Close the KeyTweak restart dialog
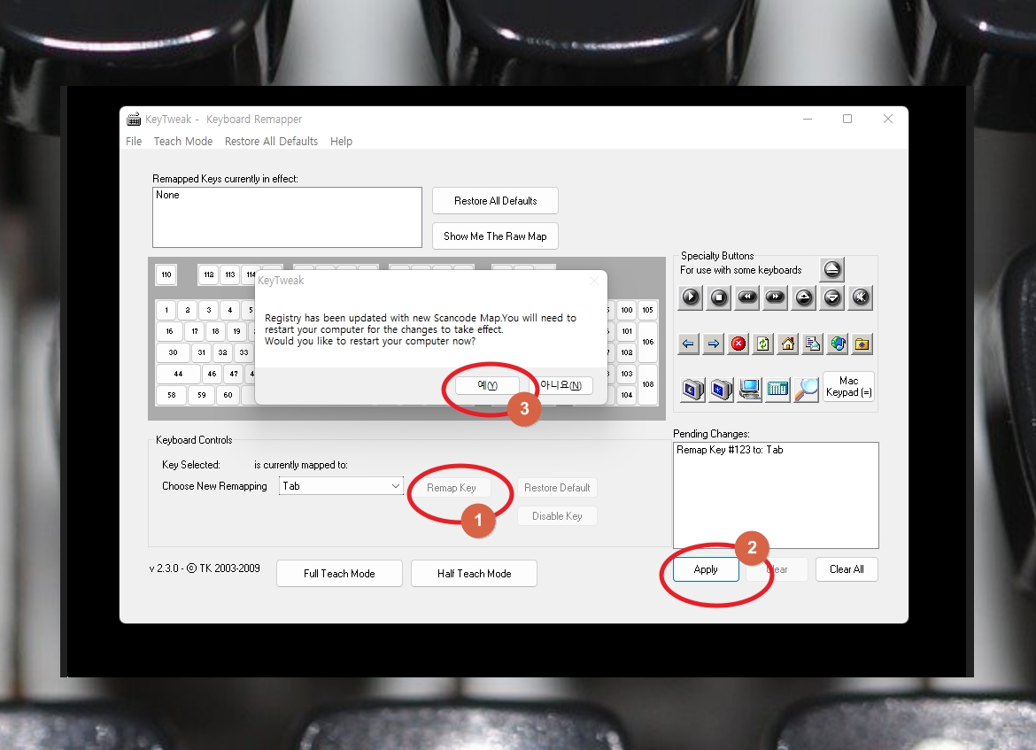 coord(594,281)
